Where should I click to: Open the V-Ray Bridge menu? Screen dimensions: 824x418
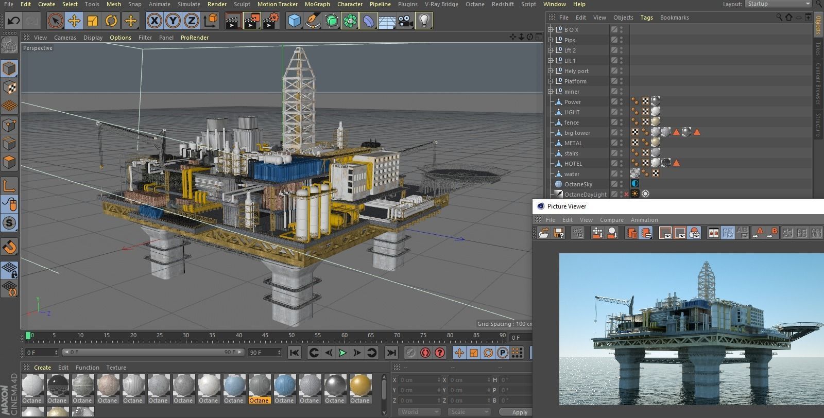pyautogui.click(x=441, y=4)
